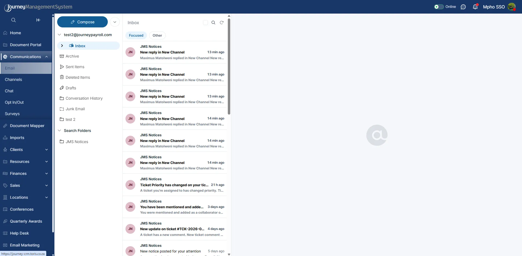Click the sidebar search magnifier icon
Viewport: 522px width, 256px height.
click(x=13, y=20)
